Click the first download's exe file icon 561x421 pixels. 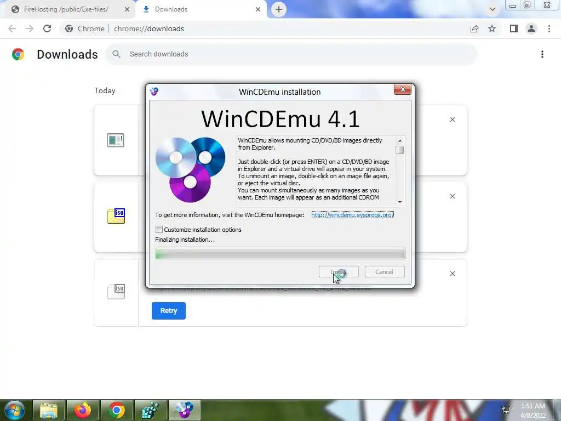116,140
